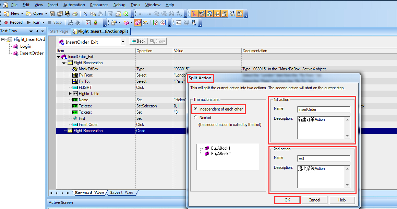Open the New button dropdown arrow
Viewport: 397px width, 209px height.
22,13
